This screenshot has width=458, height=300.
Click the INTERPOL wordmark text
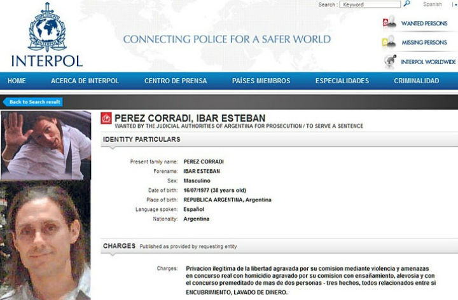pos(47,61)
